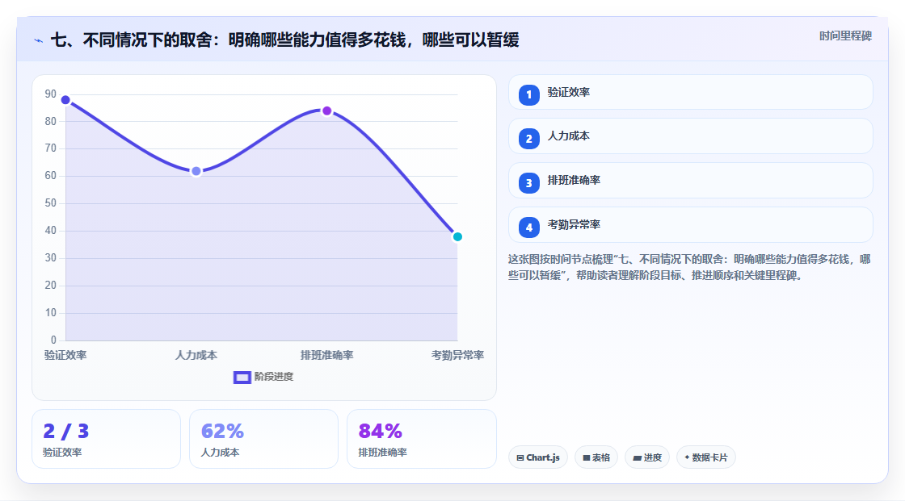
Task: Click the numbered circle 1 badge
Action: point(528,95)
